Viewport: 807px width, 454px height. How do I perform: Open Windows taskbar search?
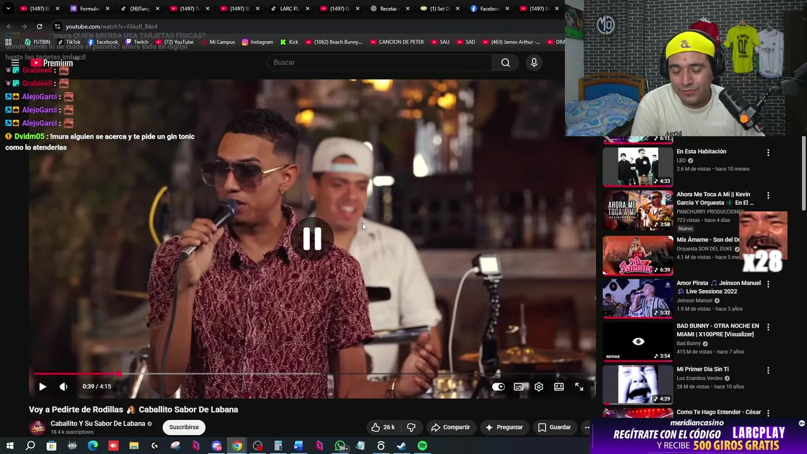(30, 446)
